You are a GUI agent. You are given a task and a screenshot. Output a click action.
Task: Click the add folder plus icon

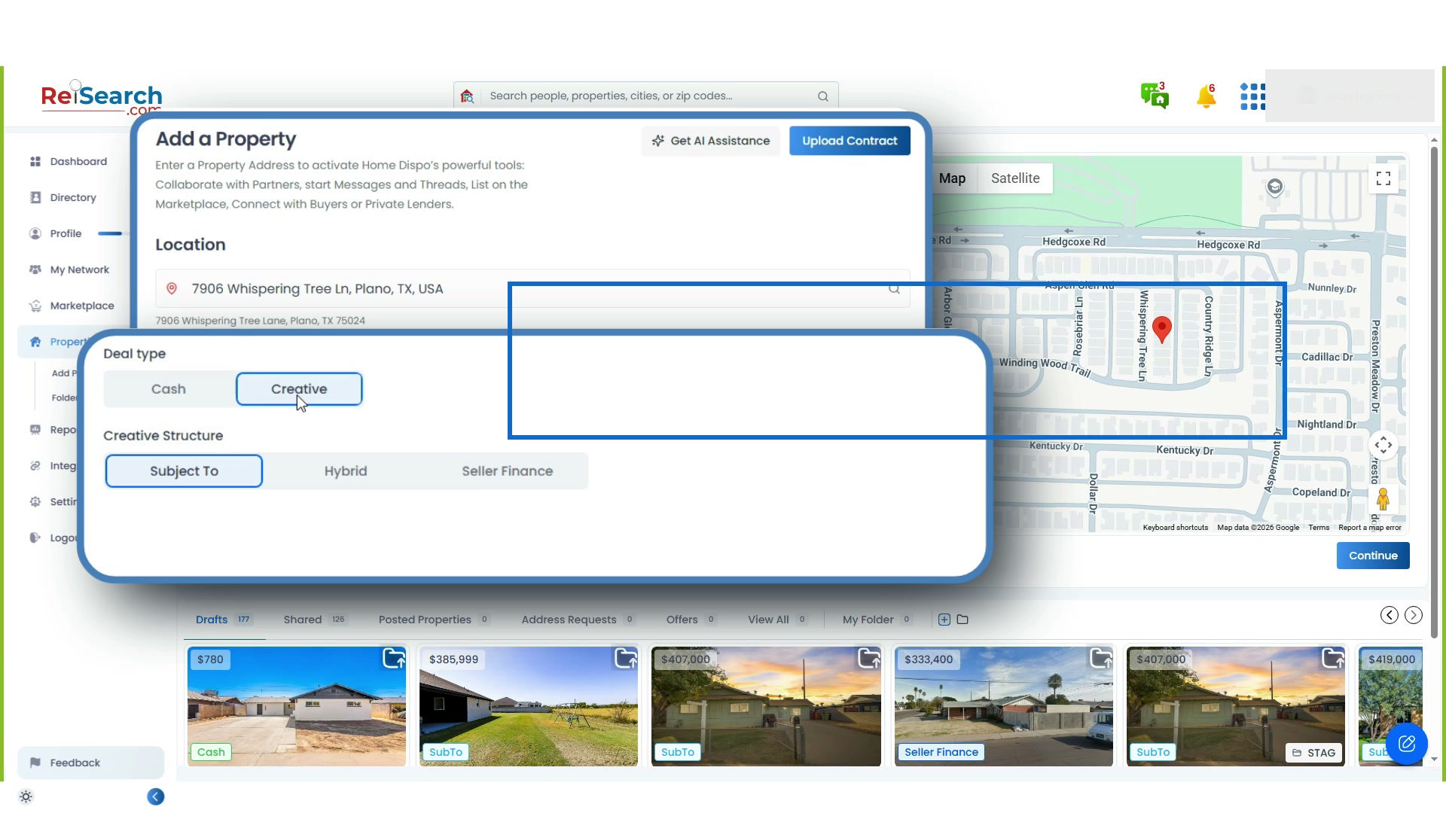[944, 620]
